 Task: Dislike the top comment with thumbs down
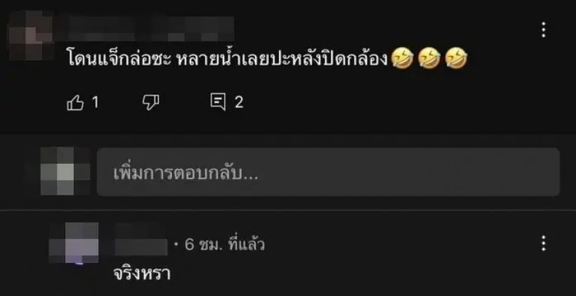[151, 103]
